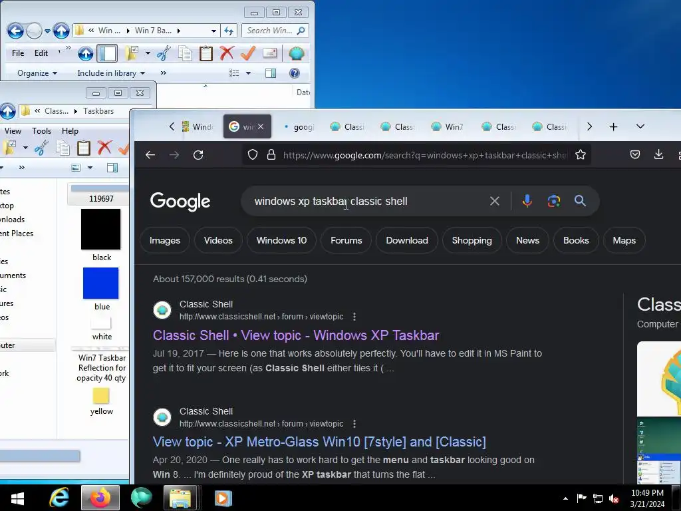Screen dimensions: 681x511
Task: Click red X Delete in Win 7 toolbar
Action: coord(227,53)
